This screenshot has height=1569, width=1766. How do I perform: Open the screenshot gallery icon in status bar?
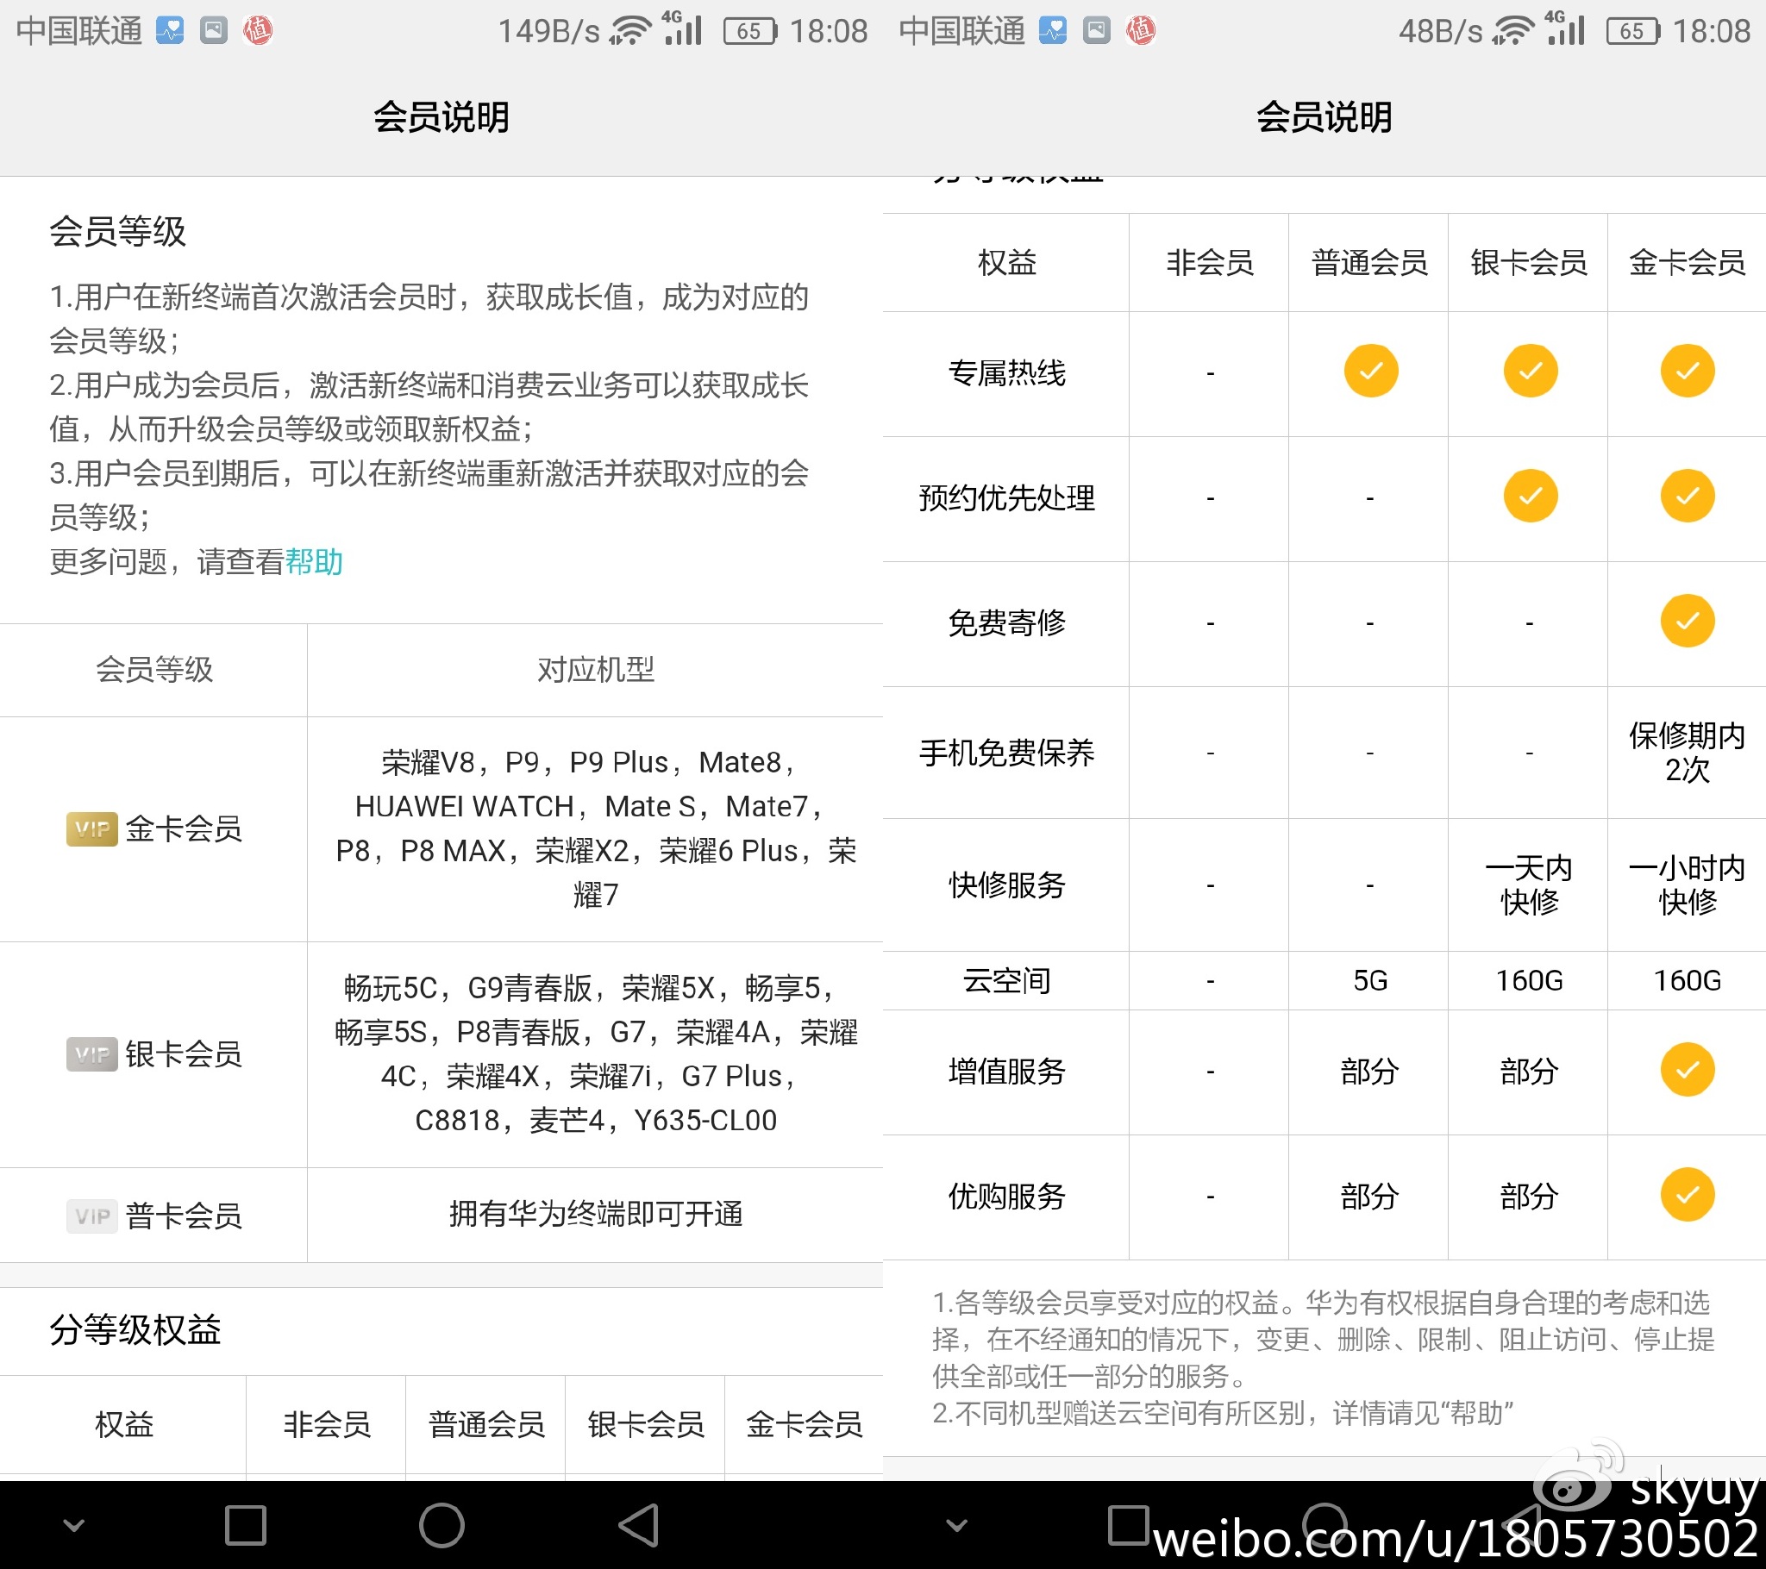pos(212,30)
